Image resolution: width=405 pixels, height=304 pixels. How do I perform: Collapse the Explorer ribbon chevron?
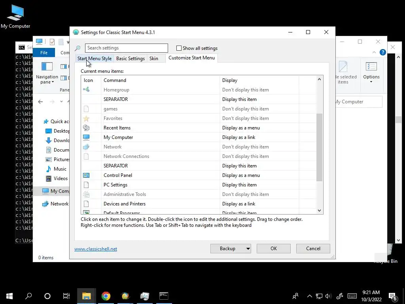click(x=374, y=53)
